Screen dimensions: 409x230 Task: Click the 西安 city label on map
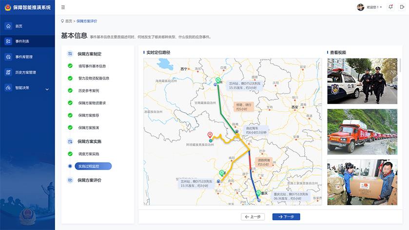[294, 107]
